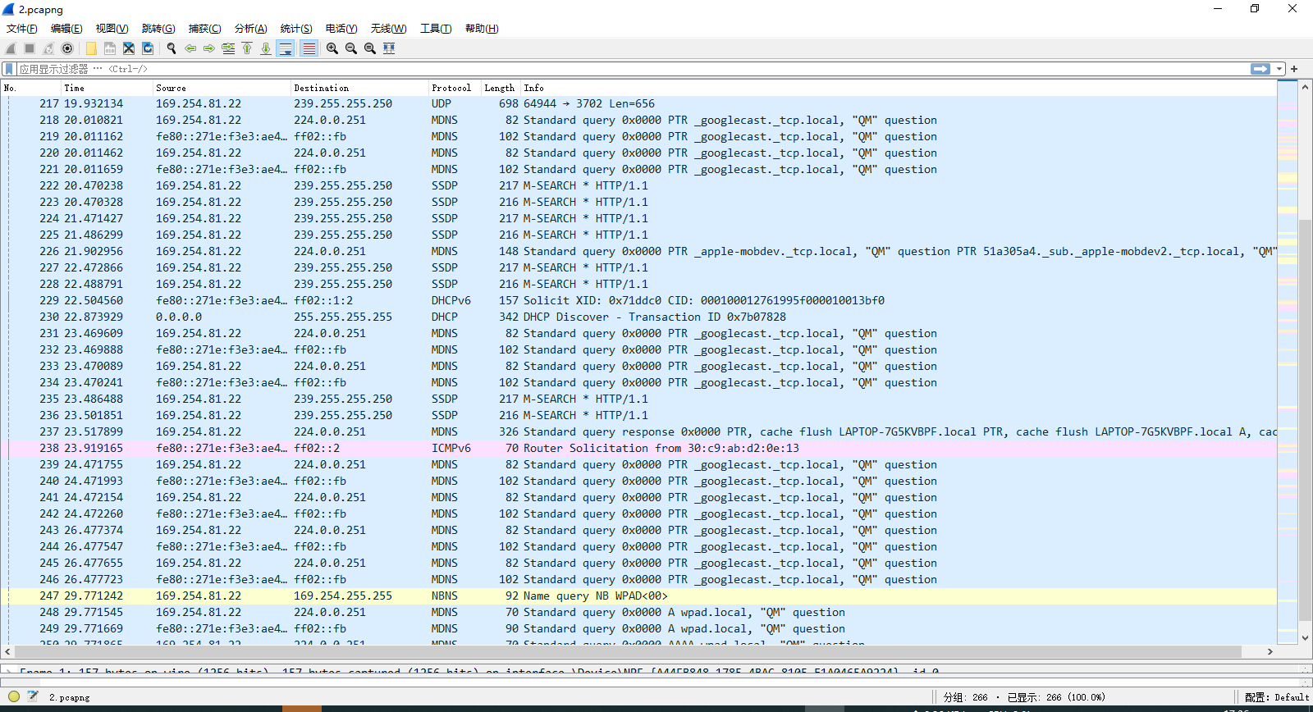
Task: Find a packet with magnifier icon
Action: (172, 48)
